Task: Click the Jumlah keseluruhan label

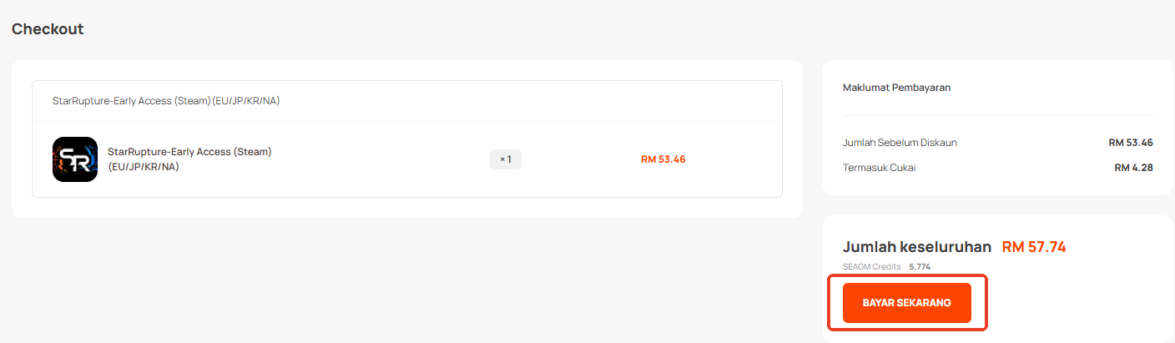Action: 916,247
